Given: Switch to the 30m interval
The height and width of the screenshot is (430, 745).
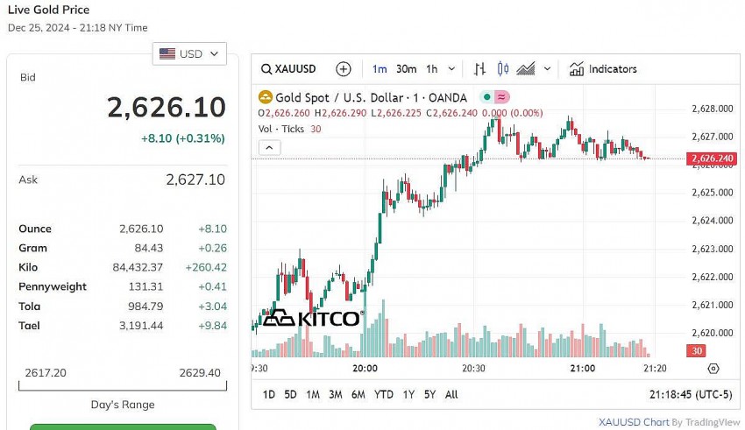Looking at the screenshot, I should coord(406,69).
